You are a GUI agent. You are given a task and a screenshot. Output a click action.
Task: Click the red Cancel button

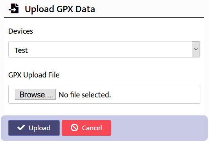(86, 128)
